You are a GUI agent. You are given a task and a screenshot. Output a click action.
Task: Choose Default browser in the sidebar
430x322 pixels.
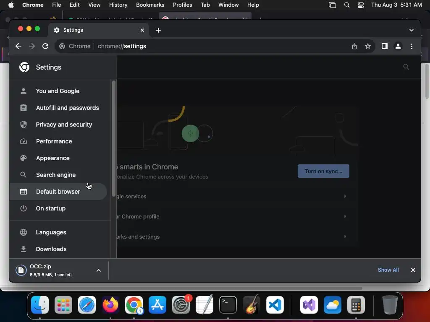(x=58, y=192)
